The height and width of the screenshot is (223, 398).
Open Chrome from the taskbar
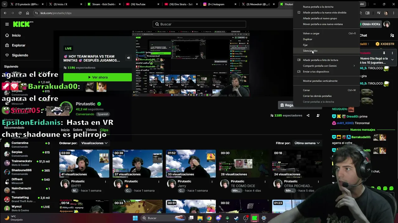(x=209, y=218)
